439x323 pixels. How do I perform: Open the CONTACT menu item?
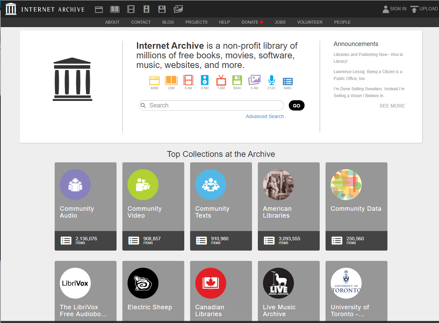point(141,22)
